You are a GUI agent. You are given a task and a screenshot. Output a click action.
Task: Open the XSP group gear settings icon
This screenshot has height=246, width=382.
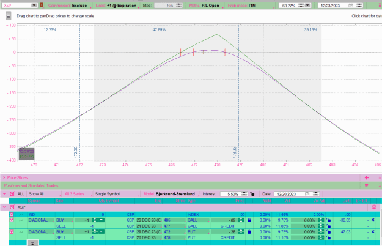374,207
